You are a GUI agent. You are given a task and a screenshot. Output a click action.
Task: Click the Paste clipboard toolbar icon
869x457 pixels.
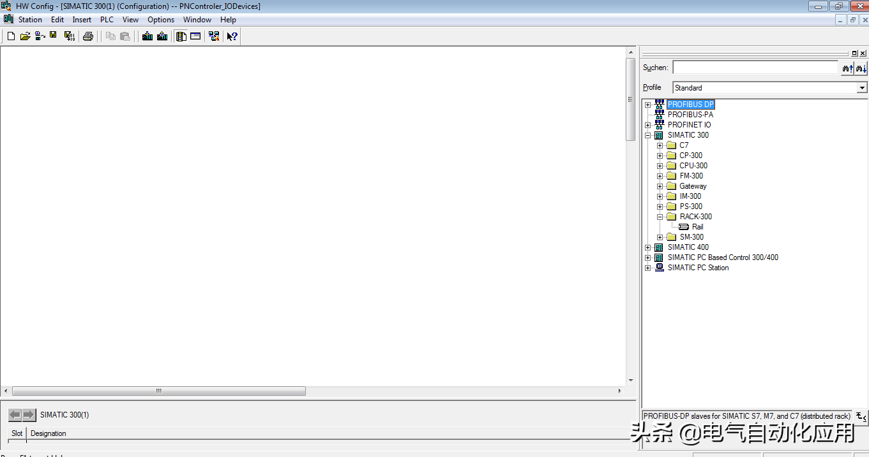(125, 36)
